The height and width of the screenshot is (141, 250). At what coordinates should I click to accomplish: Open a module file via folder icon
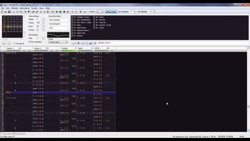5,12
